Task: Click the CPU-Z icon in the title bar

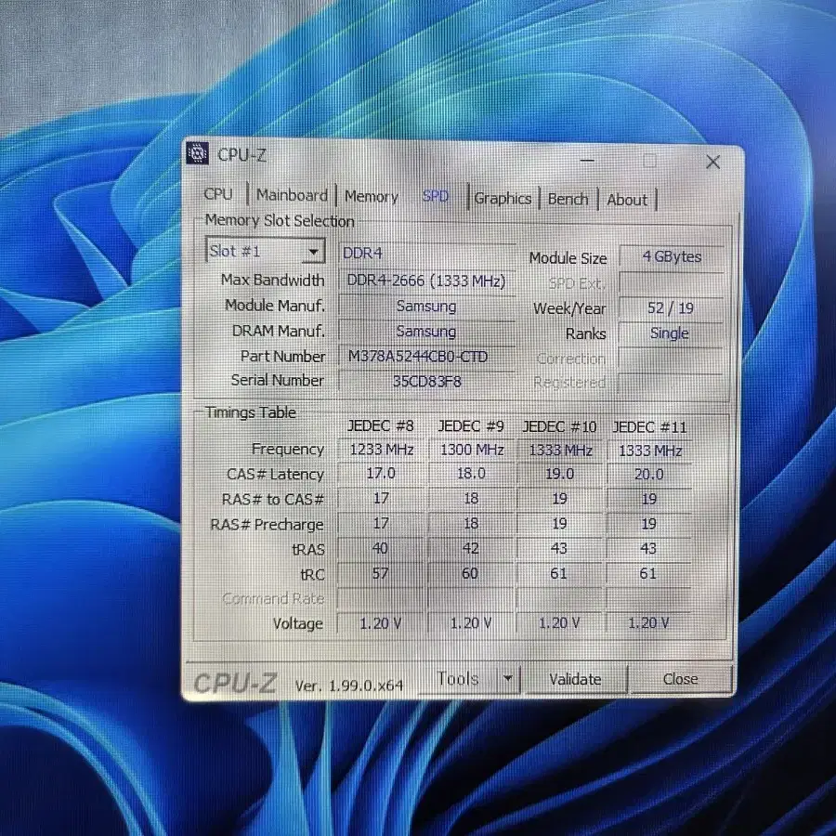Action: click(197, 154)
